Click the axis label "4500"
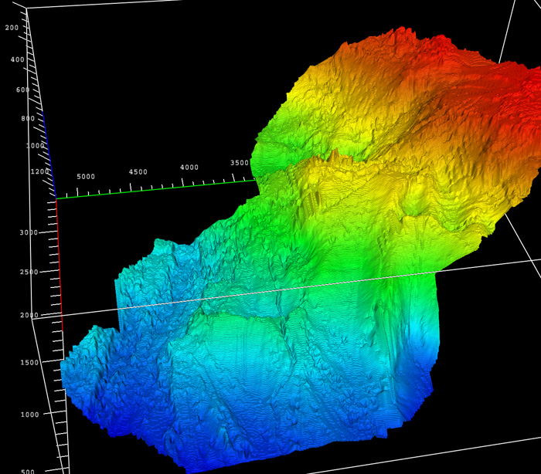 tap(138, 172)
